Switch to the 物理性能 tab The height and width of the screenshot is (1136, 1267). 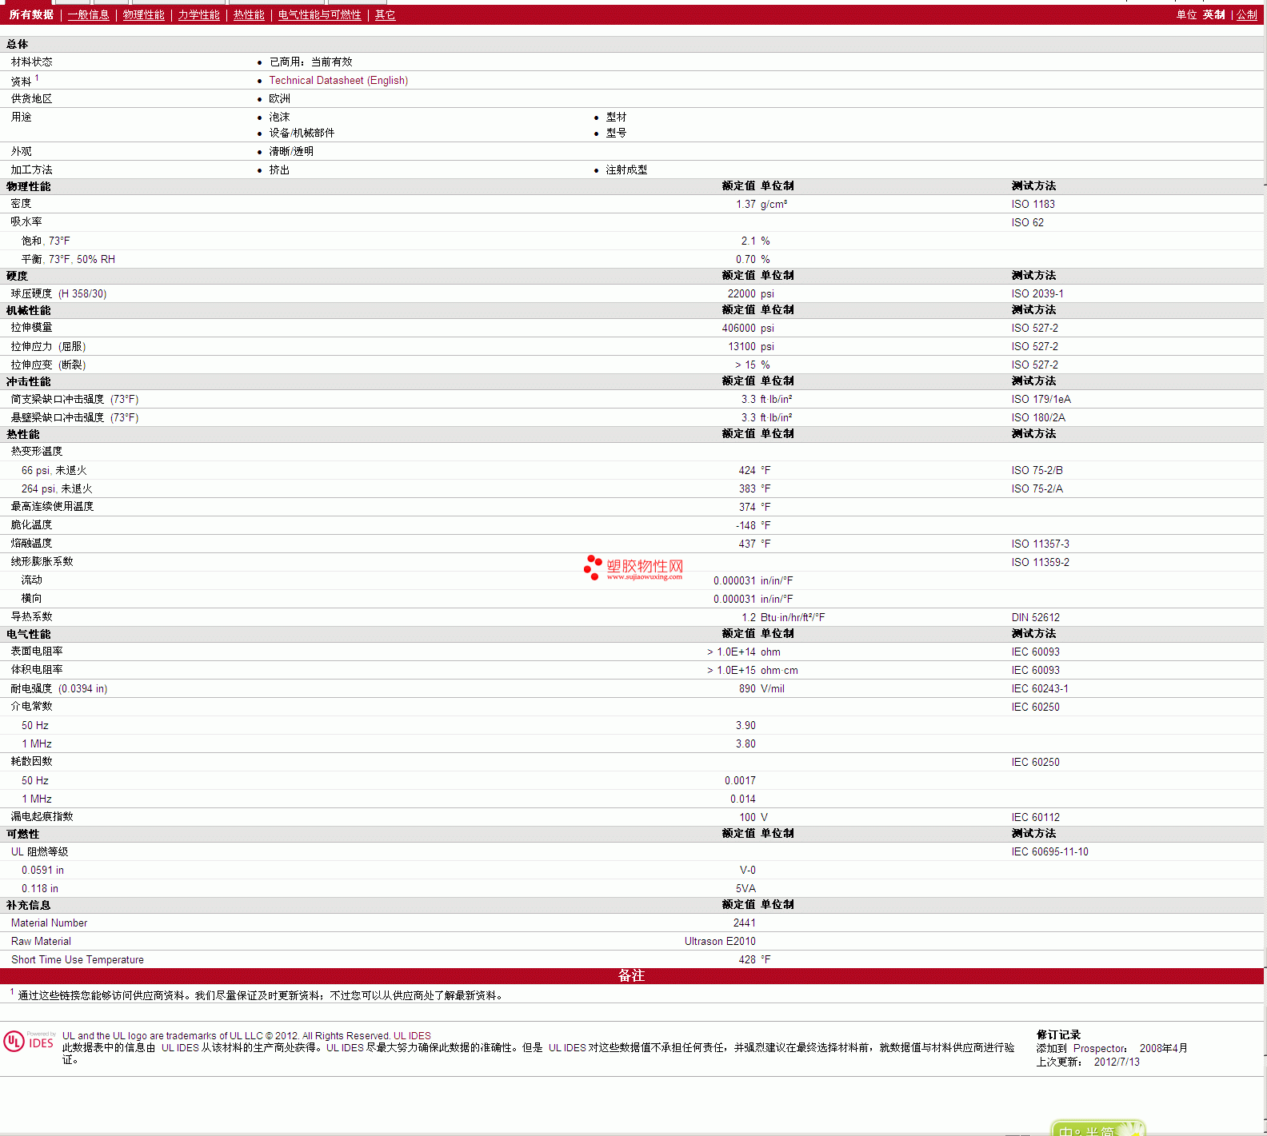tap(143, 15)
